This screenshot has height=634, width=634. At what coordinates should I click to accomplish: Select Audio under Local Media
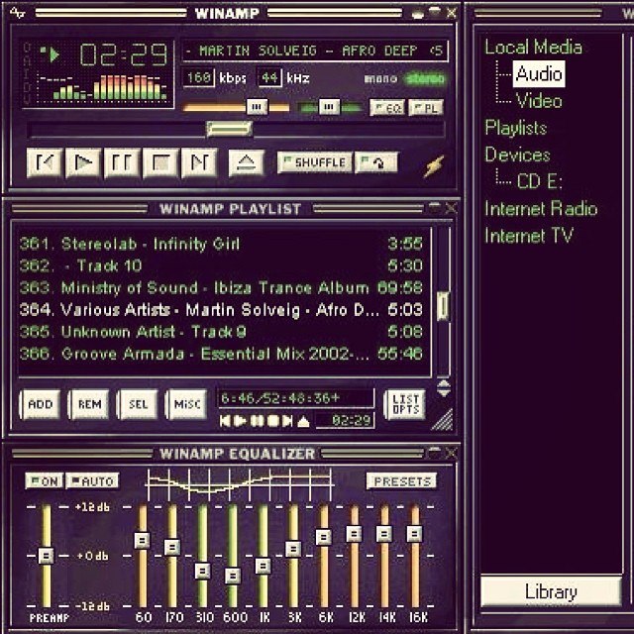point(539,73)
